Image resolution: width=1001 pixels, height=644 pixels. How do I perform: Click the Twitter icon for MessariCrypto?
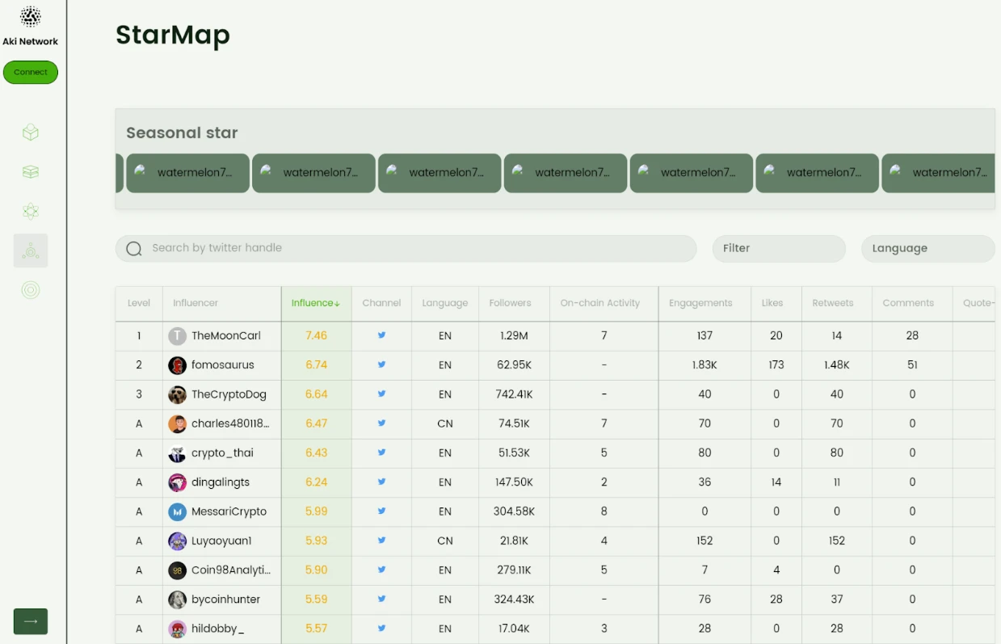381,511
